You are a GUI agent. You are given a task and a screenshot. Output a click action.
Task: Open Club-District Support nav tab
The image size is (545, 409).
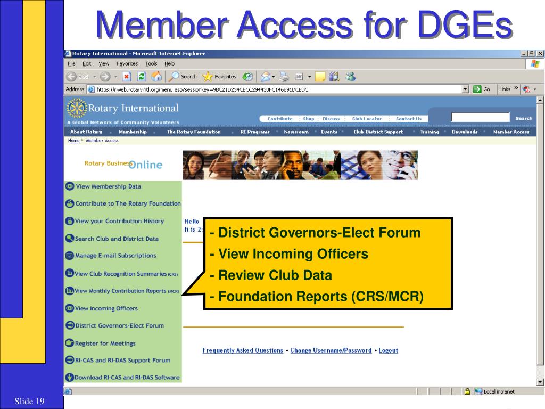point(378,132)
